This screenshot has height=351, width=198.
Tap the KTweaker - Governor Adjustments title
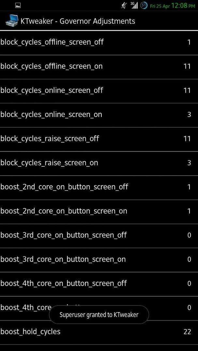pyautogui.click(x=78, y=21)
